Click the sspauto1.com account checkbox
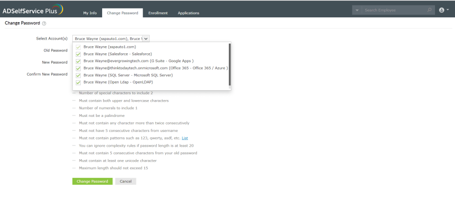Viewport: 455px width, 220px height. [79, 47]
